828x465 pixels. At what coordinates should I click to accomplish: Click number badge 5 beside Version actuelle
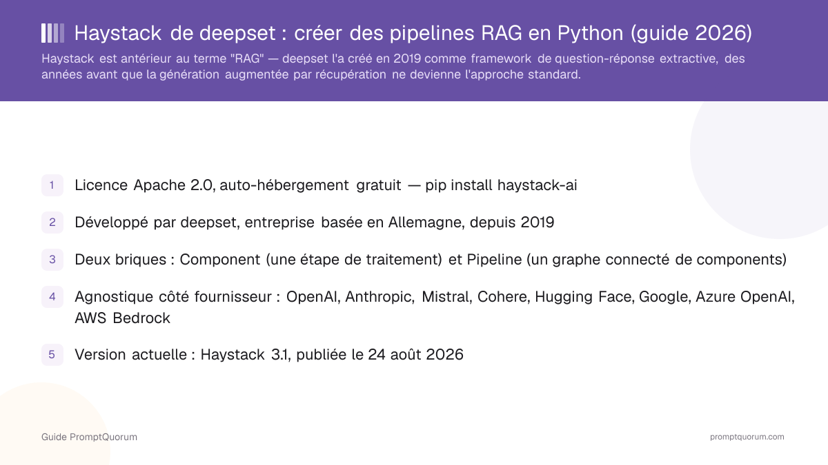click(52, 355)
